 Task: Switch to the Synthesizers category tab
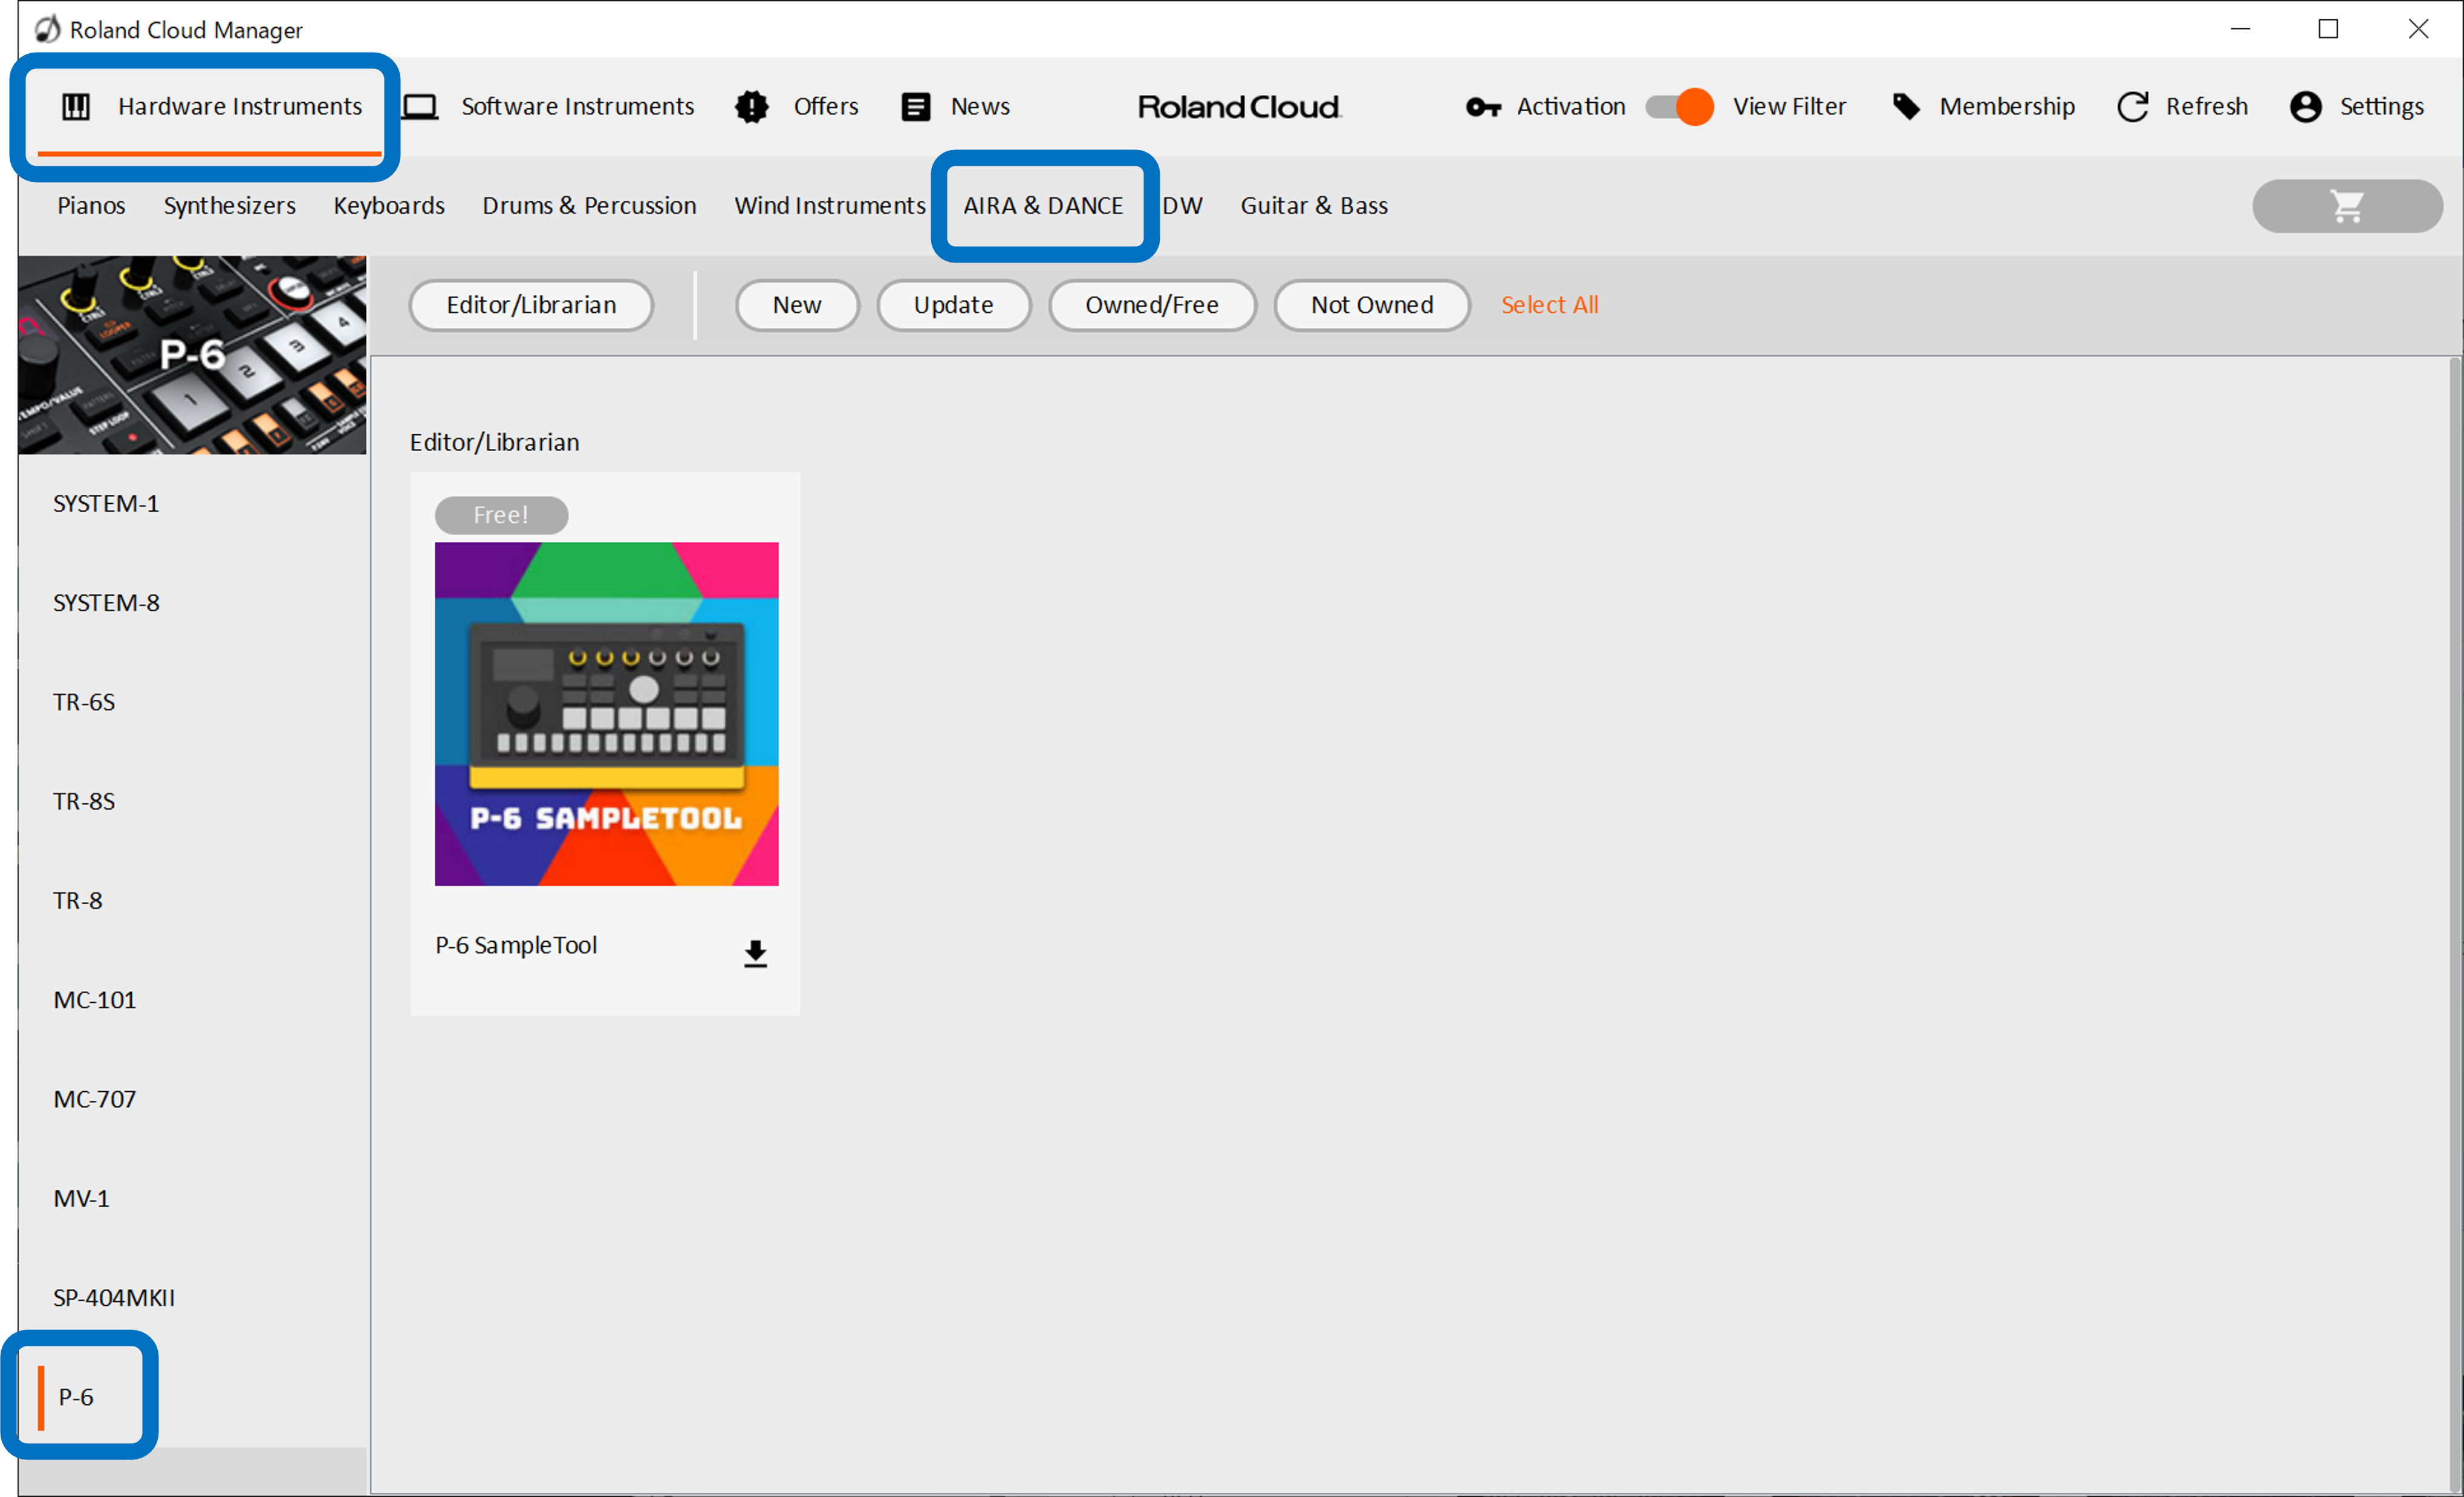(229, 206)
